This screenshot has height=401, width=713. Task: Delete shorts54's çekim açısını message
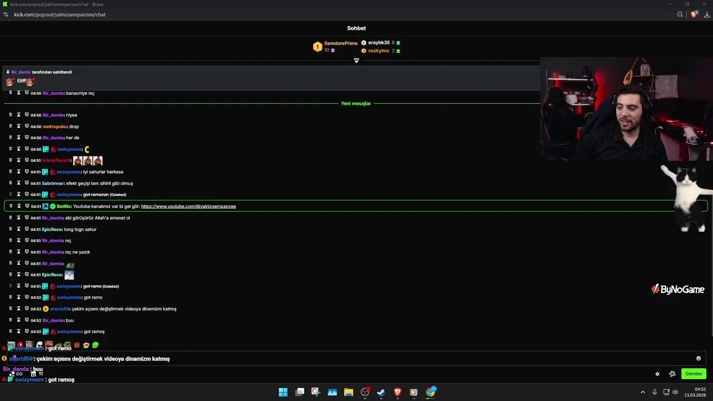[10, 309]
